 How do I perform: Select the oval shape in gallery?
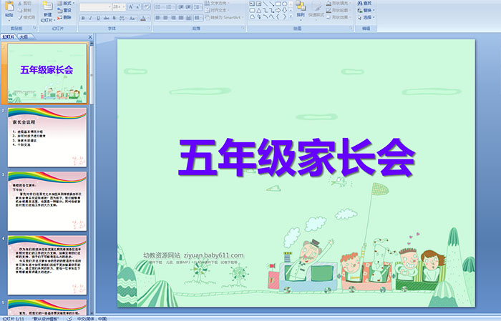click(284, 4)
